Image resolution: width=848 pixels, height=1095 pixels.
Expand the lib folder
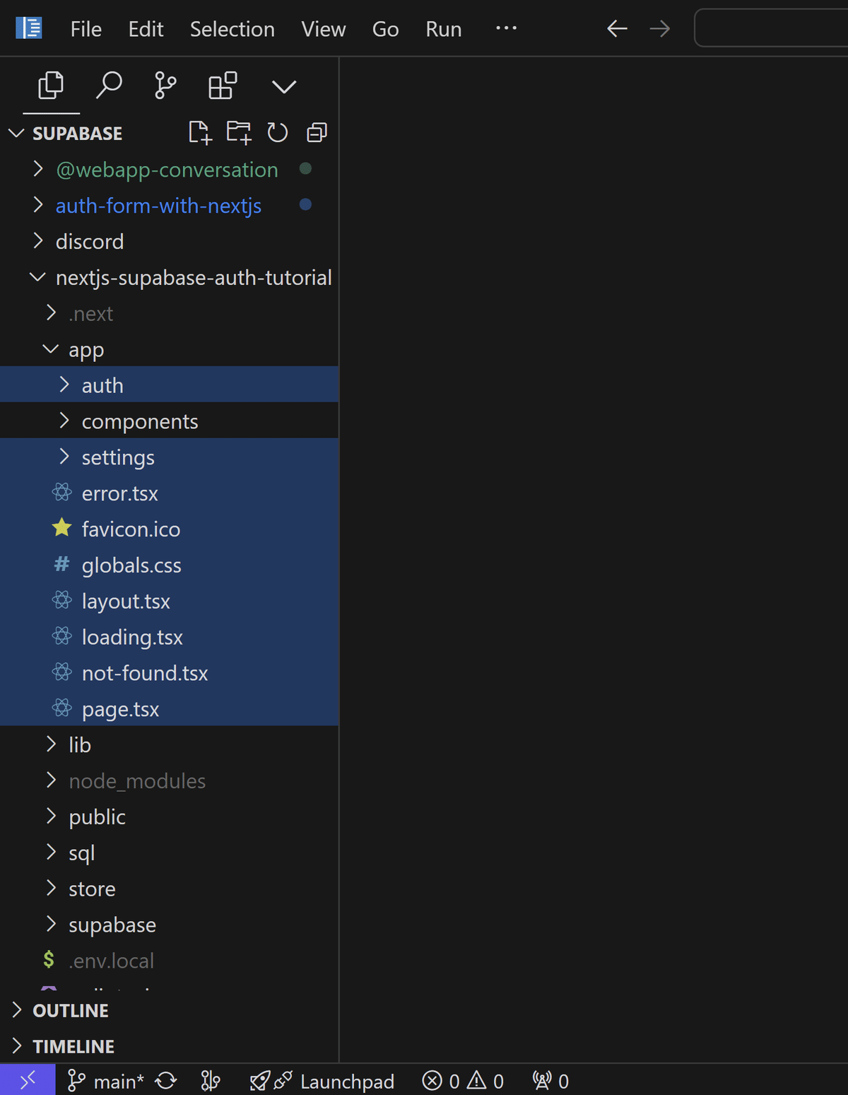tap(170, 745)
